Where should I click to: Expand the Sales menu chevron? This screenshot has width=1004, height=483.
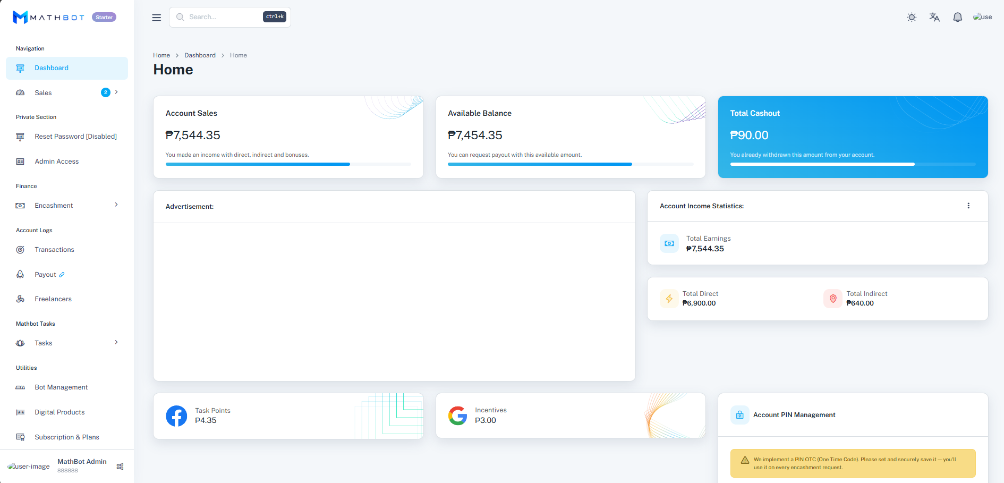point(116,92)
